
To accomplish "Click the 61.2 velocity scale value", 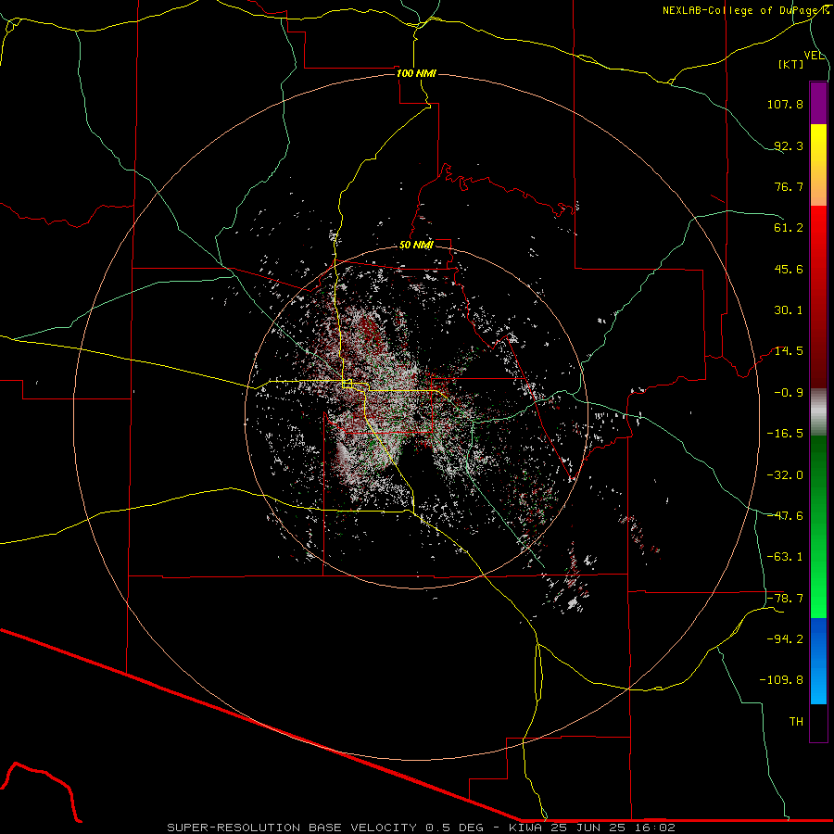I will 789,228.
